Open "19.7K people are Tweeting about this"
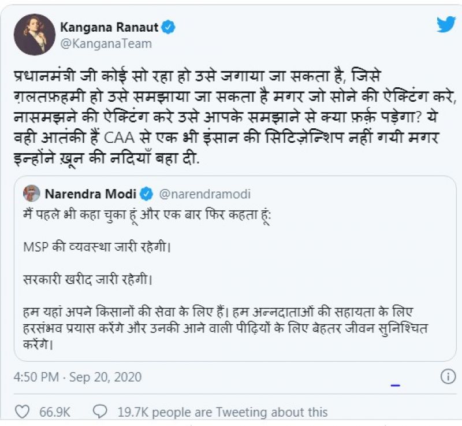This screenshot has height=426, width=462. click(222, 412)
